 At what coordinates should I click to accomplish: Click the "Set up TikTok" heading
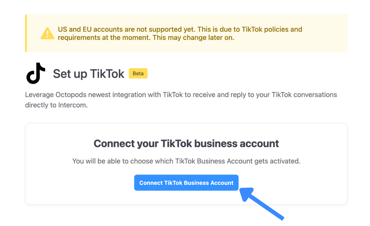[89, 74]
